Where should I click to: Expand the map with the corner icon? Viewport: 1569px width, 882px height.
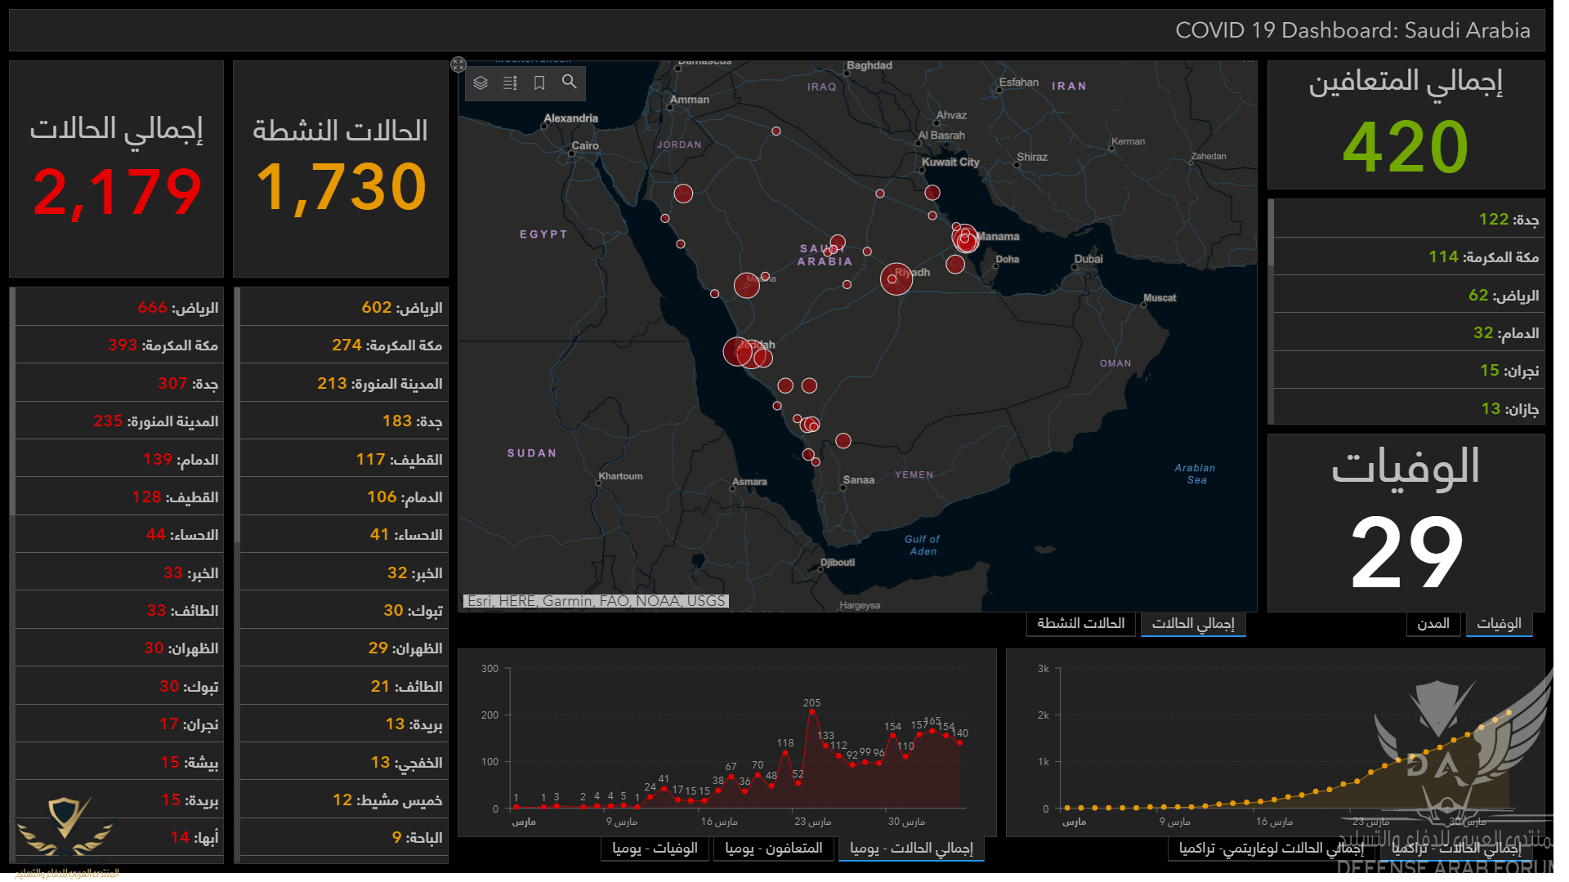tap(458, 65)
